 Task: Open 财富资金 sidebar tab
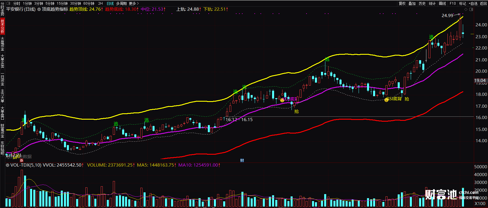[2, 131]
